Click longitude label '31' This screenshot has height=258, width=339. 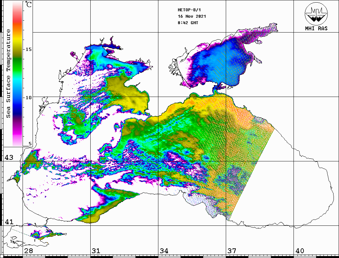pyautogui.click(x=96, y=251)
